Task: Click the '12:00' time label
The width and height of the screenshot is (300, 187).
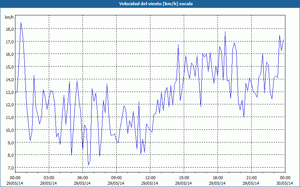Action: pos(150,178)
